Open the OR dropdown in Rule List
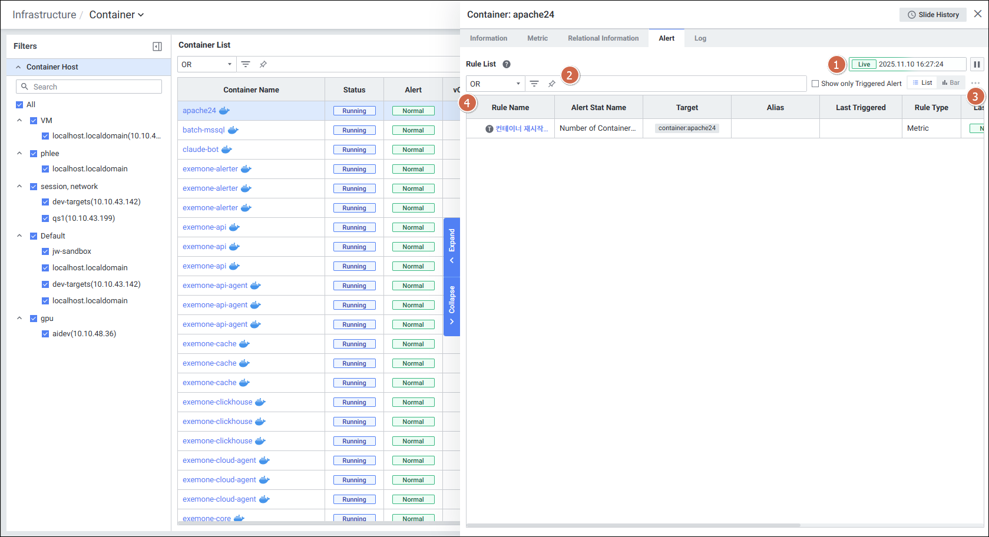 point(495,84)
